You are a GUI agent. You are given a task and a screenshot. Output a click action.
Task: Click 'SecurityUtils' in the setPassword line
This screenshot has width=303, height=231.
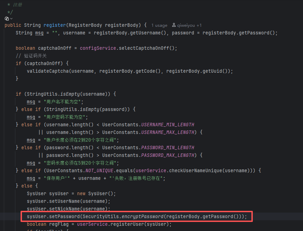100,216
